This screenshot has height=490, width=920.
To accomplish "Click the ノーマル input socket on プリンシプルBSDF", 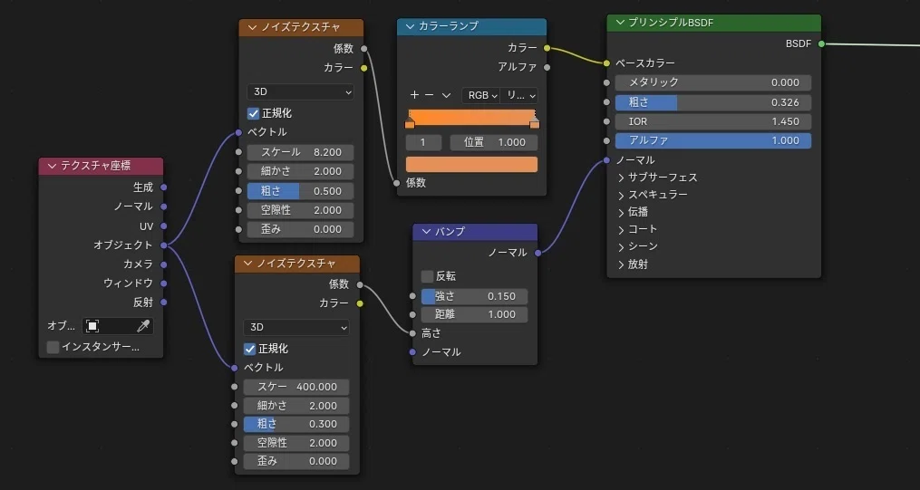I will (x=606, y=160).
